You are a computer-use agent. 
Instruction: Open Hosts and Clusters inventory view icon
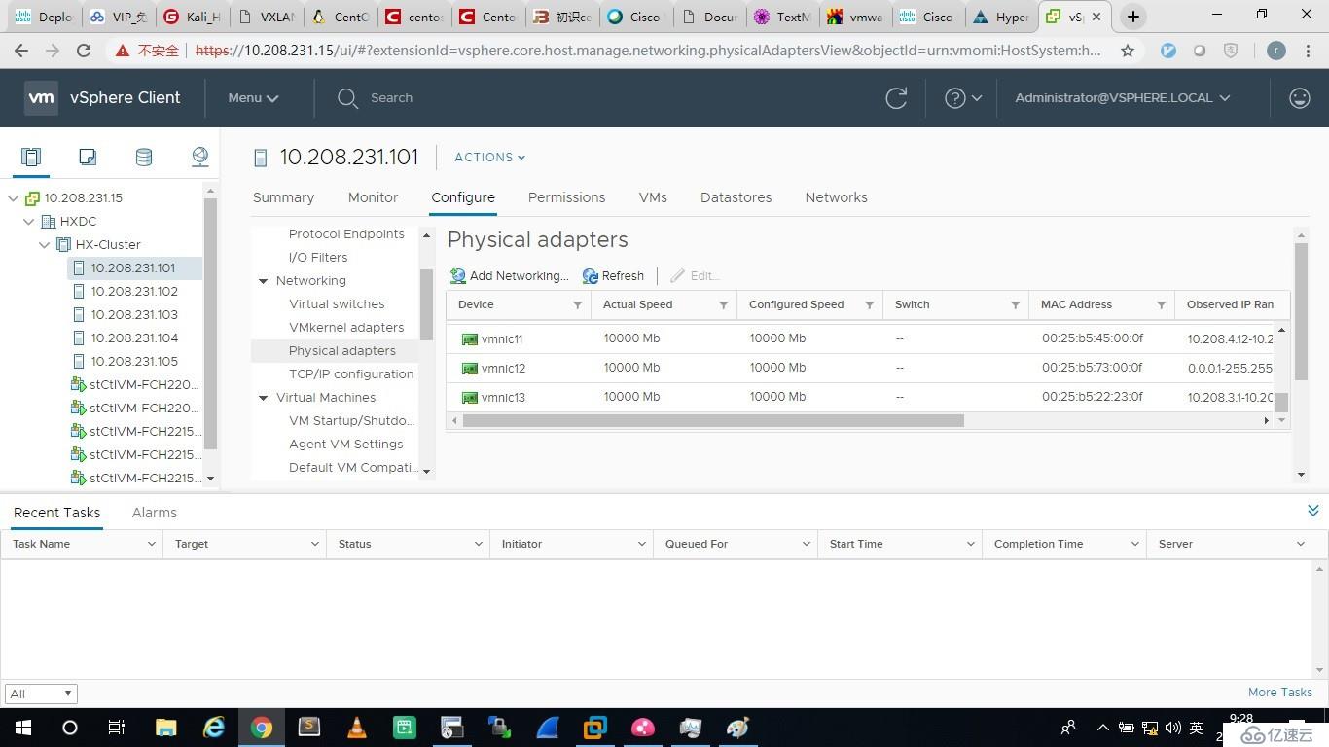[31, 157]
